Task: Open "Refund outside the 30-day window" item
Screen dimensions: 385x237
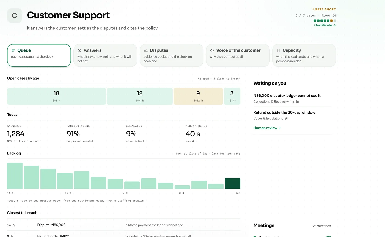Action: 292,115
